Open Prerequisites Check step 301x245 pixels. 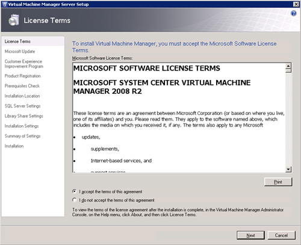22,86
